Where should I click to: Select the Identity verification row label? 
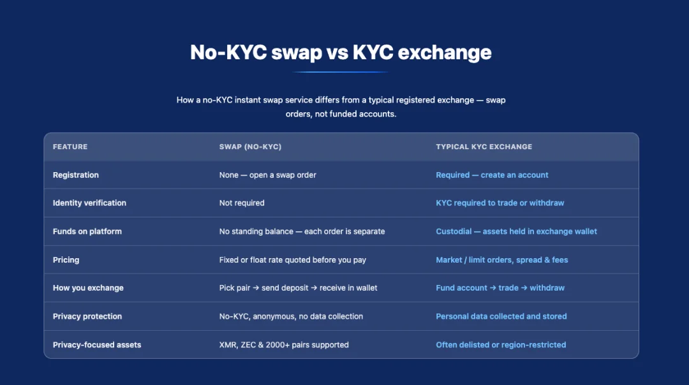click(89, 203)
